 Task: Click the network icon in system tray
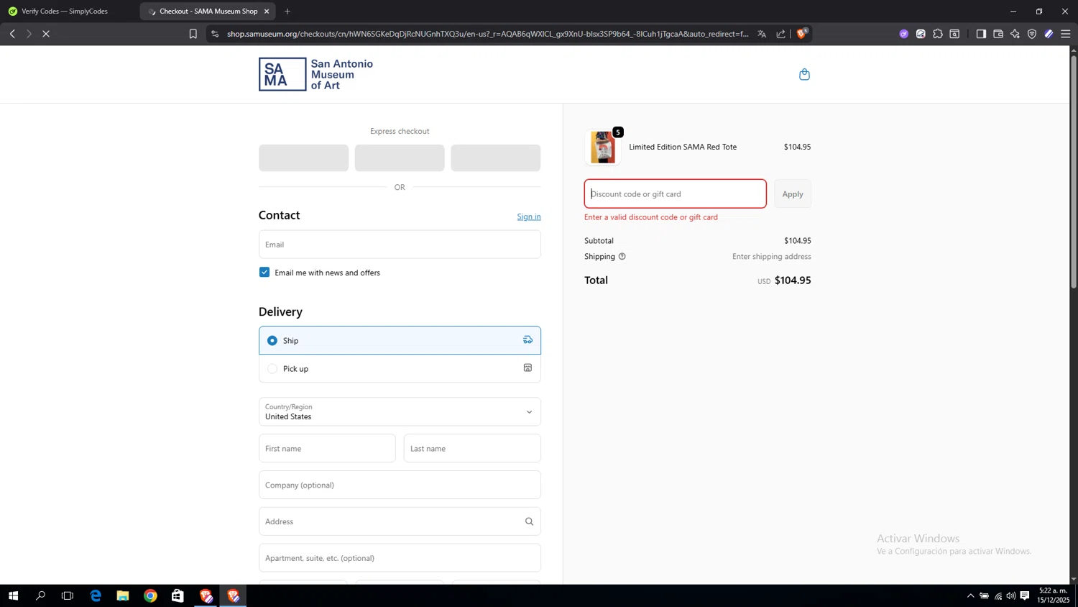click(x=998, y=595)
